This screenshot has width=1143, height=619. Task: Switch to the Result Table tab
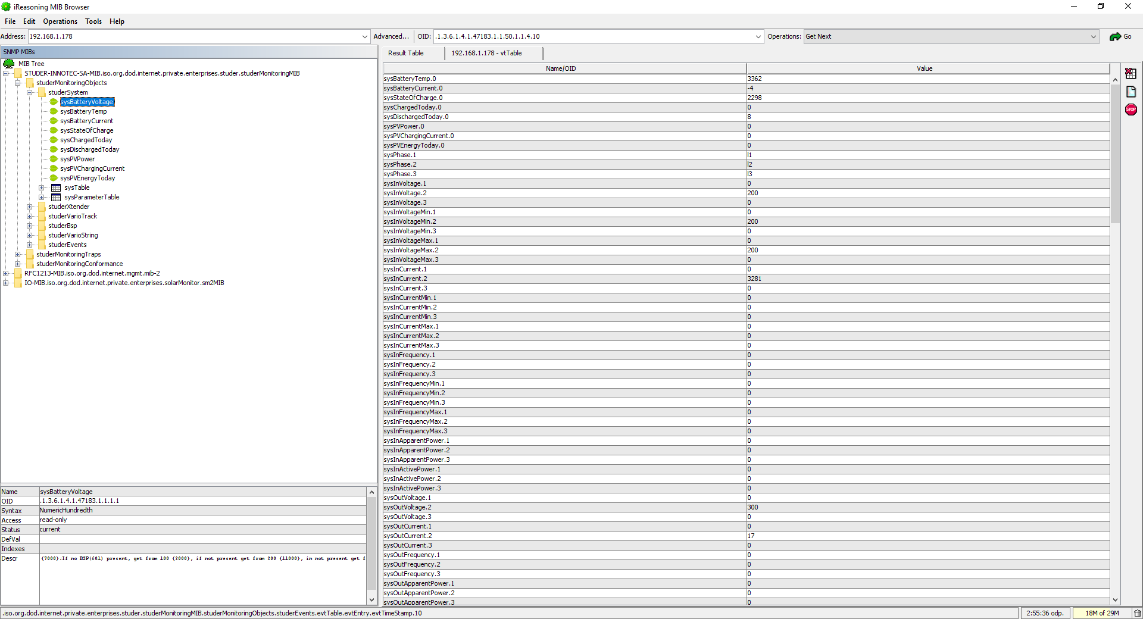click(x=406, y=54)
